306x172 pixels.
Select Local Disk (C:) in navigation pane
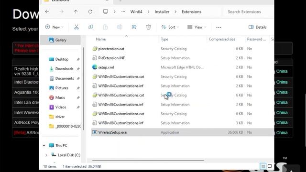click(69, 155)
